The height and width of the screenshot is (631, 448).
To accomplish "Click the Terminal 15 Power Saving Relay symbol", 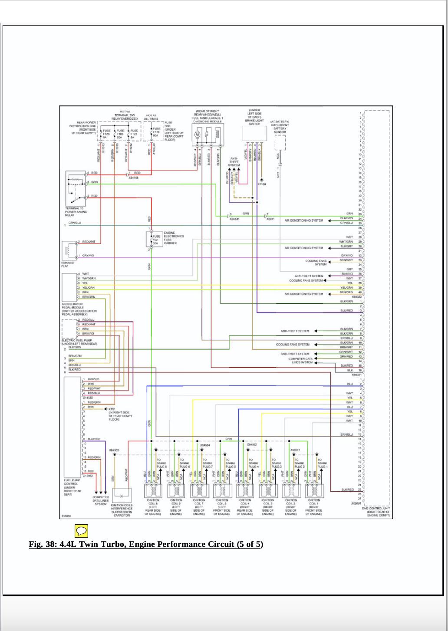I will [76, 188].
